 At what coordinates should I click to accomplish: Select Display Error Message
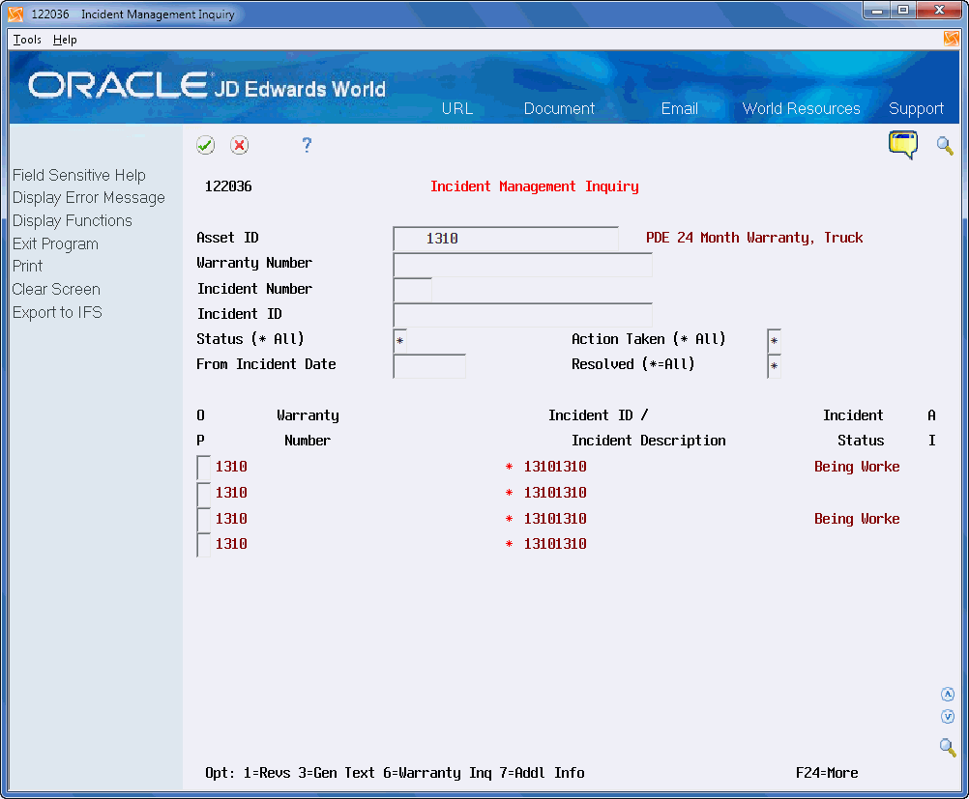(89, 198)
